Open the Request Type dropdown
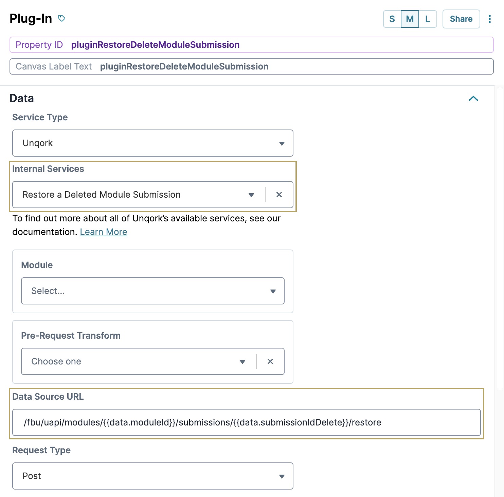Screen dimensions: 504x497 153,476
